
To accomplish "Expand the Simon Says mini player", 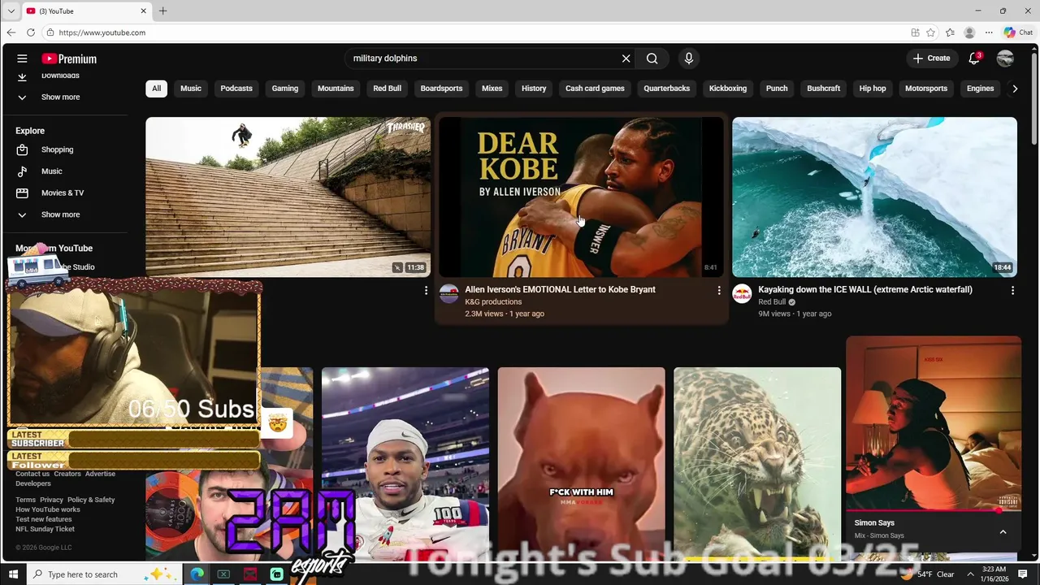I will pyautogui.click(x=1003, y=531).
